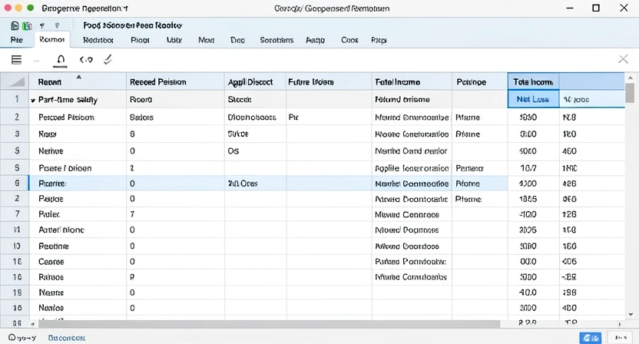This screenshot has height=344, width=639.
Task: Open the Sorabtens tab
Action: [x=276, y=40]
